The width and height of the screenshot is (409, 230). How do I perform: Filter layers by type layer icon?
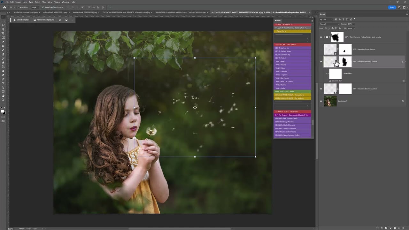point(343,19)
